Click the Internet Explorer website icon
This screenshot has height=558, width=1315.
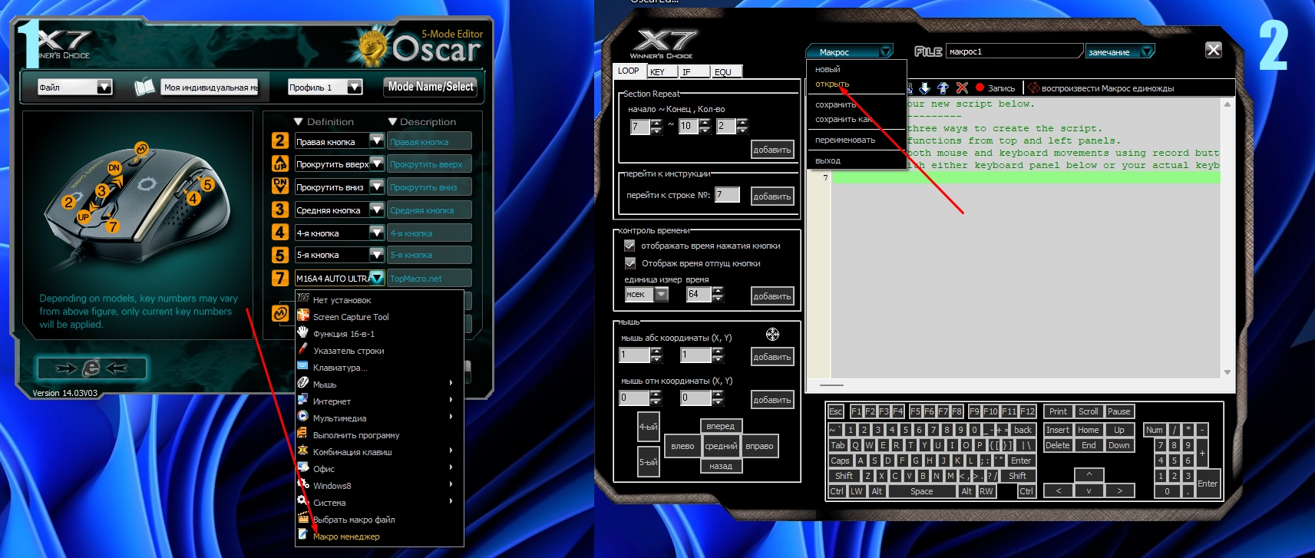point(91,368)
